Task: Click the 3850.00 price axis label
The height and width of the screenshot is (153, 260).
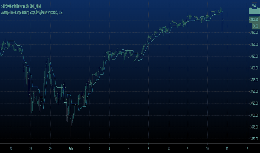Action: [x=254, y=44]
